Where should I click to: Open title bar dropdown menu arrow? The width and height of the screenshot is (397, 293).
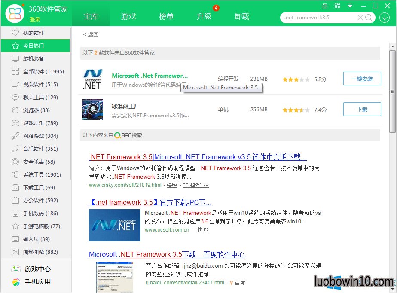[350, 6]
